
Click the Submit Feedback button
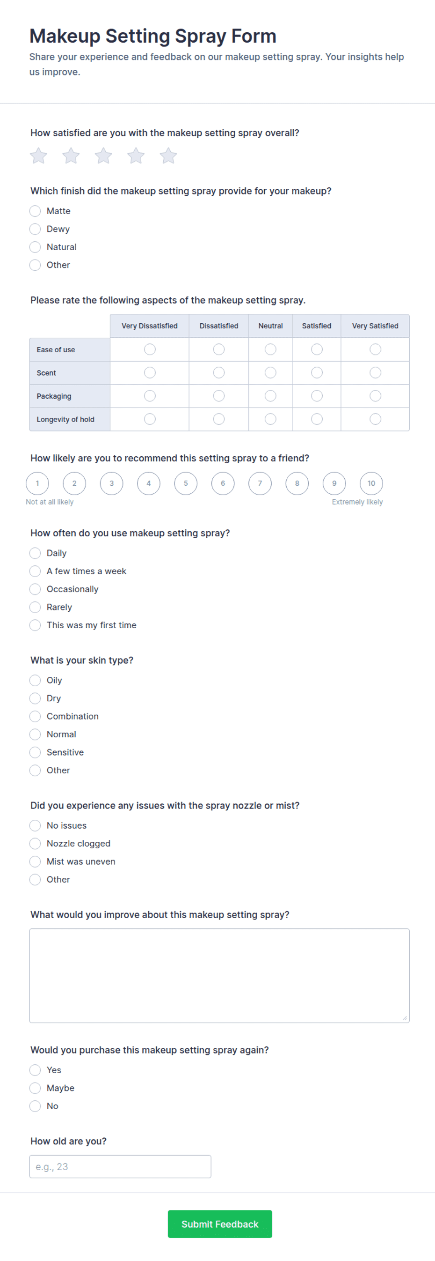(220, 1224)
